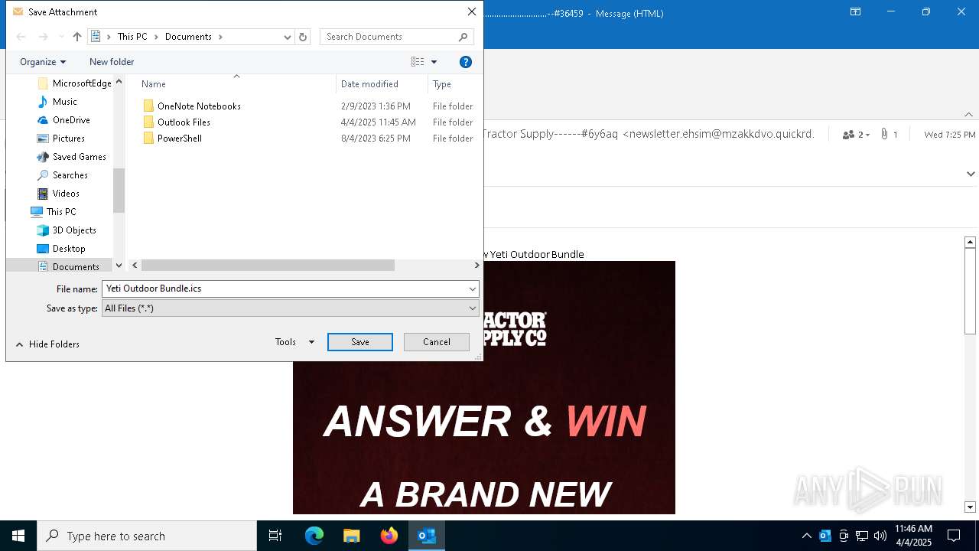Screen dimensions: 979x551
Task: Select Desktop in navigation pane
Action: coord(61,249)
